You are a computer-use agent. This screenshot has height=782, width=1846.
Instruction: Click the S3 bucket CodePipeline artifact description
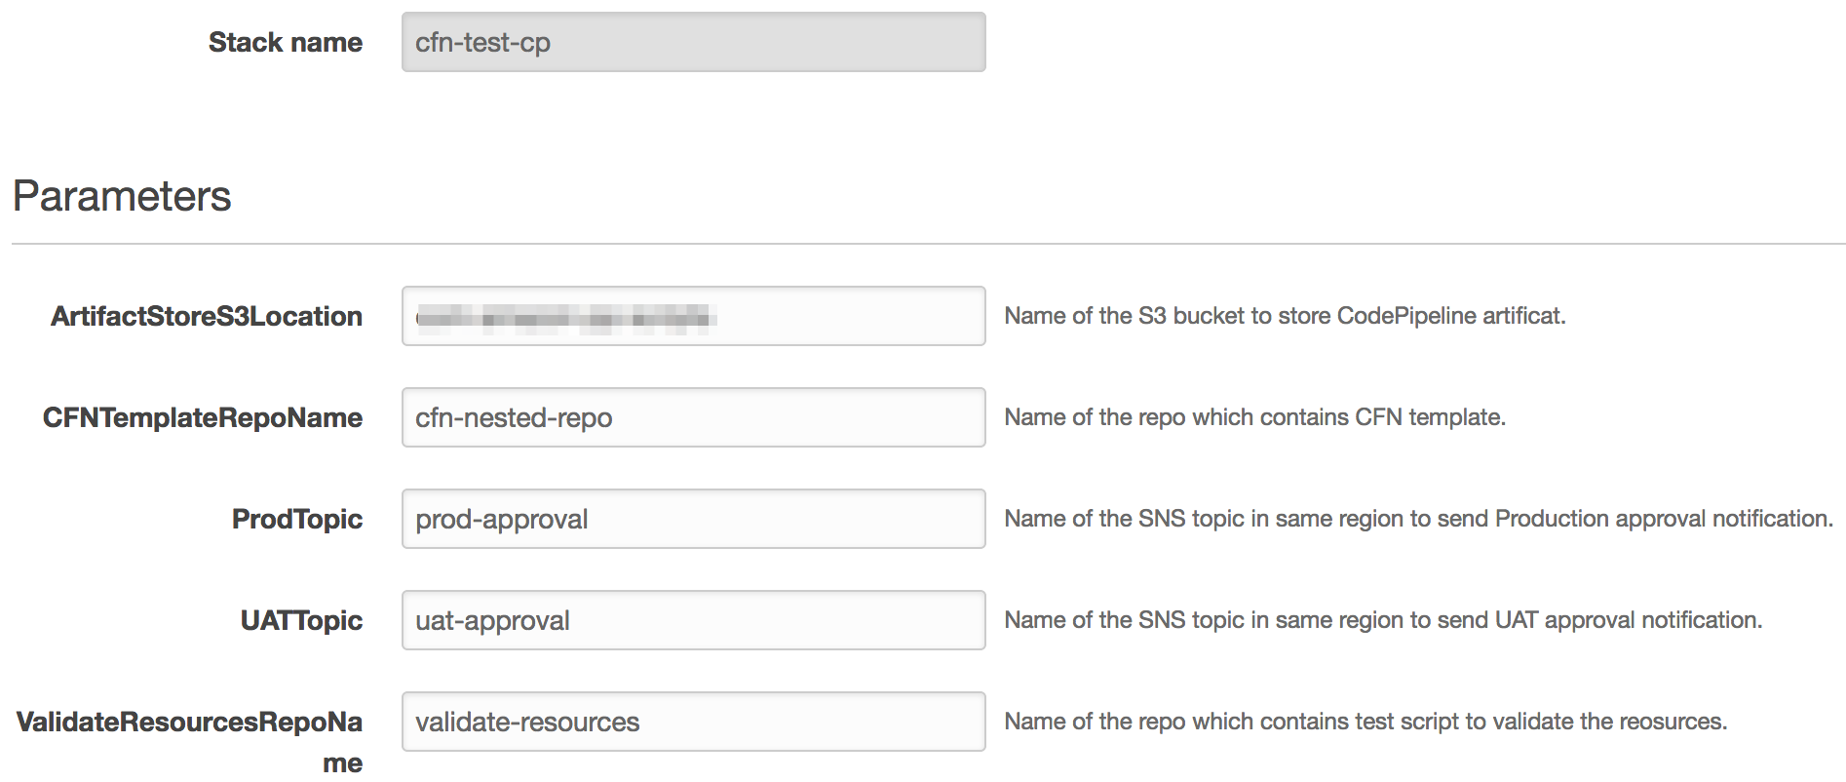1285,316
